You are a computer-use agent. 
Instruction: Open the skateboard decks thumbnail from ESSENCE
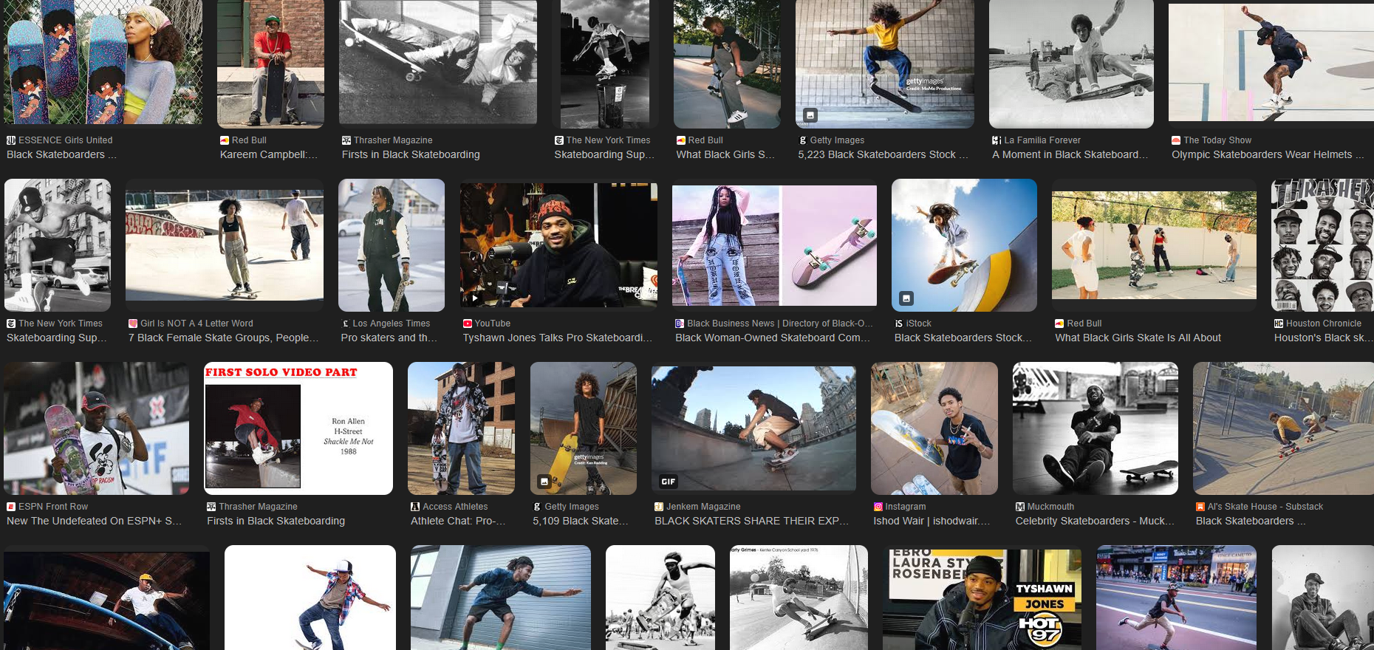point(103,62)
